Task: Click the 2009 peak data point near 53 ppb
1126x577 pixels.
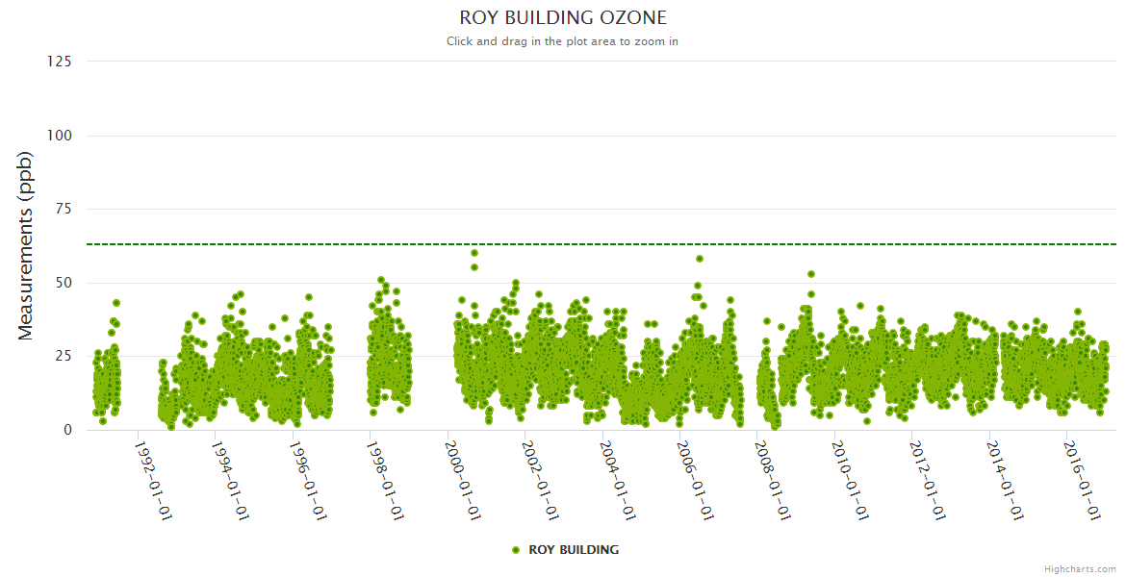Action: pyautogui.click(x=811, y=274)
